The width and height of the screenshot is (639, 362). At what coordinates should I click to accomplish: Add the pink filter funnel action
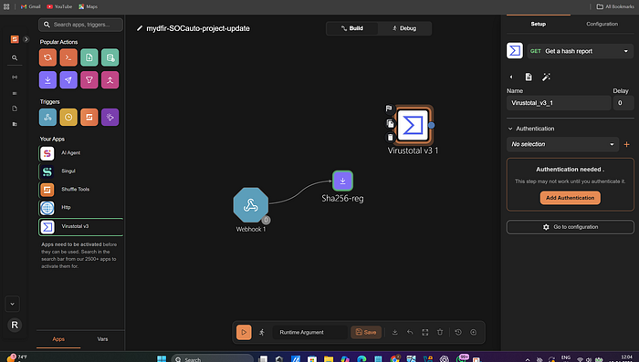(89, 80)
